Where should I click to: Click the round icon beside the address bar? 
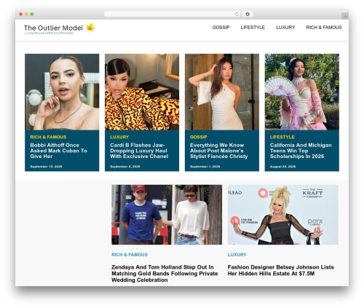pyautogui.click(x=248, y=15)
